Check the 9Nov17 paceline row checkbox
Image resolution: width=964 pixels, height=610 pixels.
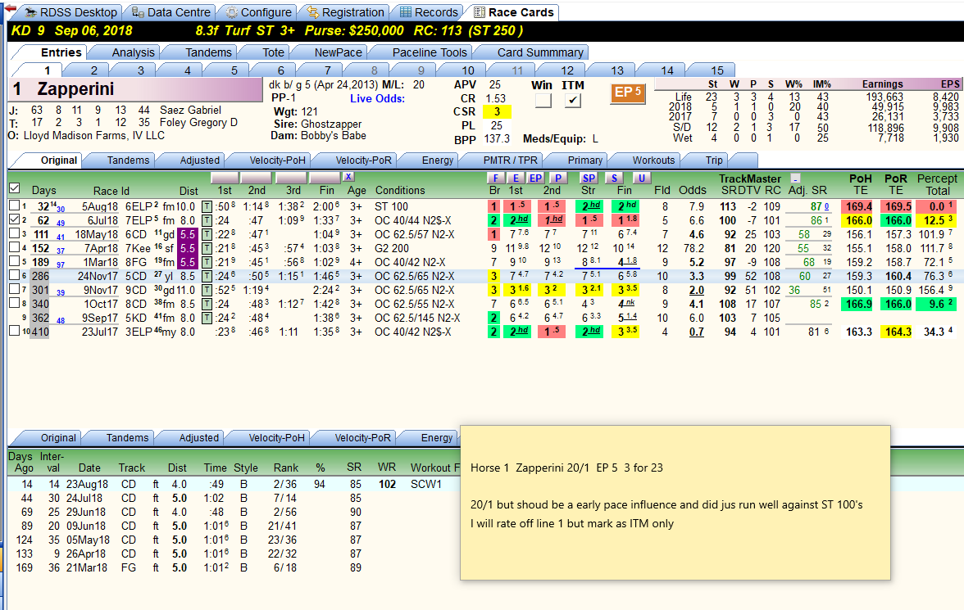pyautogui.click(x=15, y=289)
